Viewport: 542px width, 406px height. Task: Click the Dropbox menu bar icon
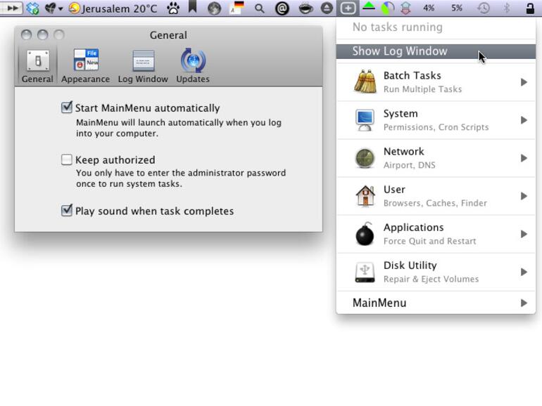point(33,8)
